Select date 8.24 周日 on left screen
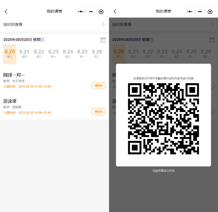 [68, 54]
